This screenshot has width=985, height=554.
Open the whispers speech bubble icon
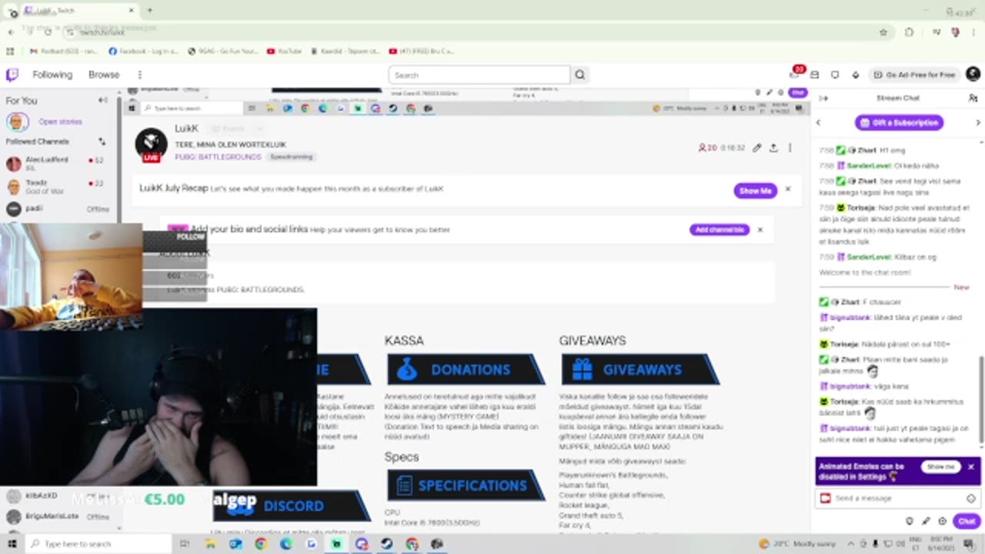tap(835, 75)
